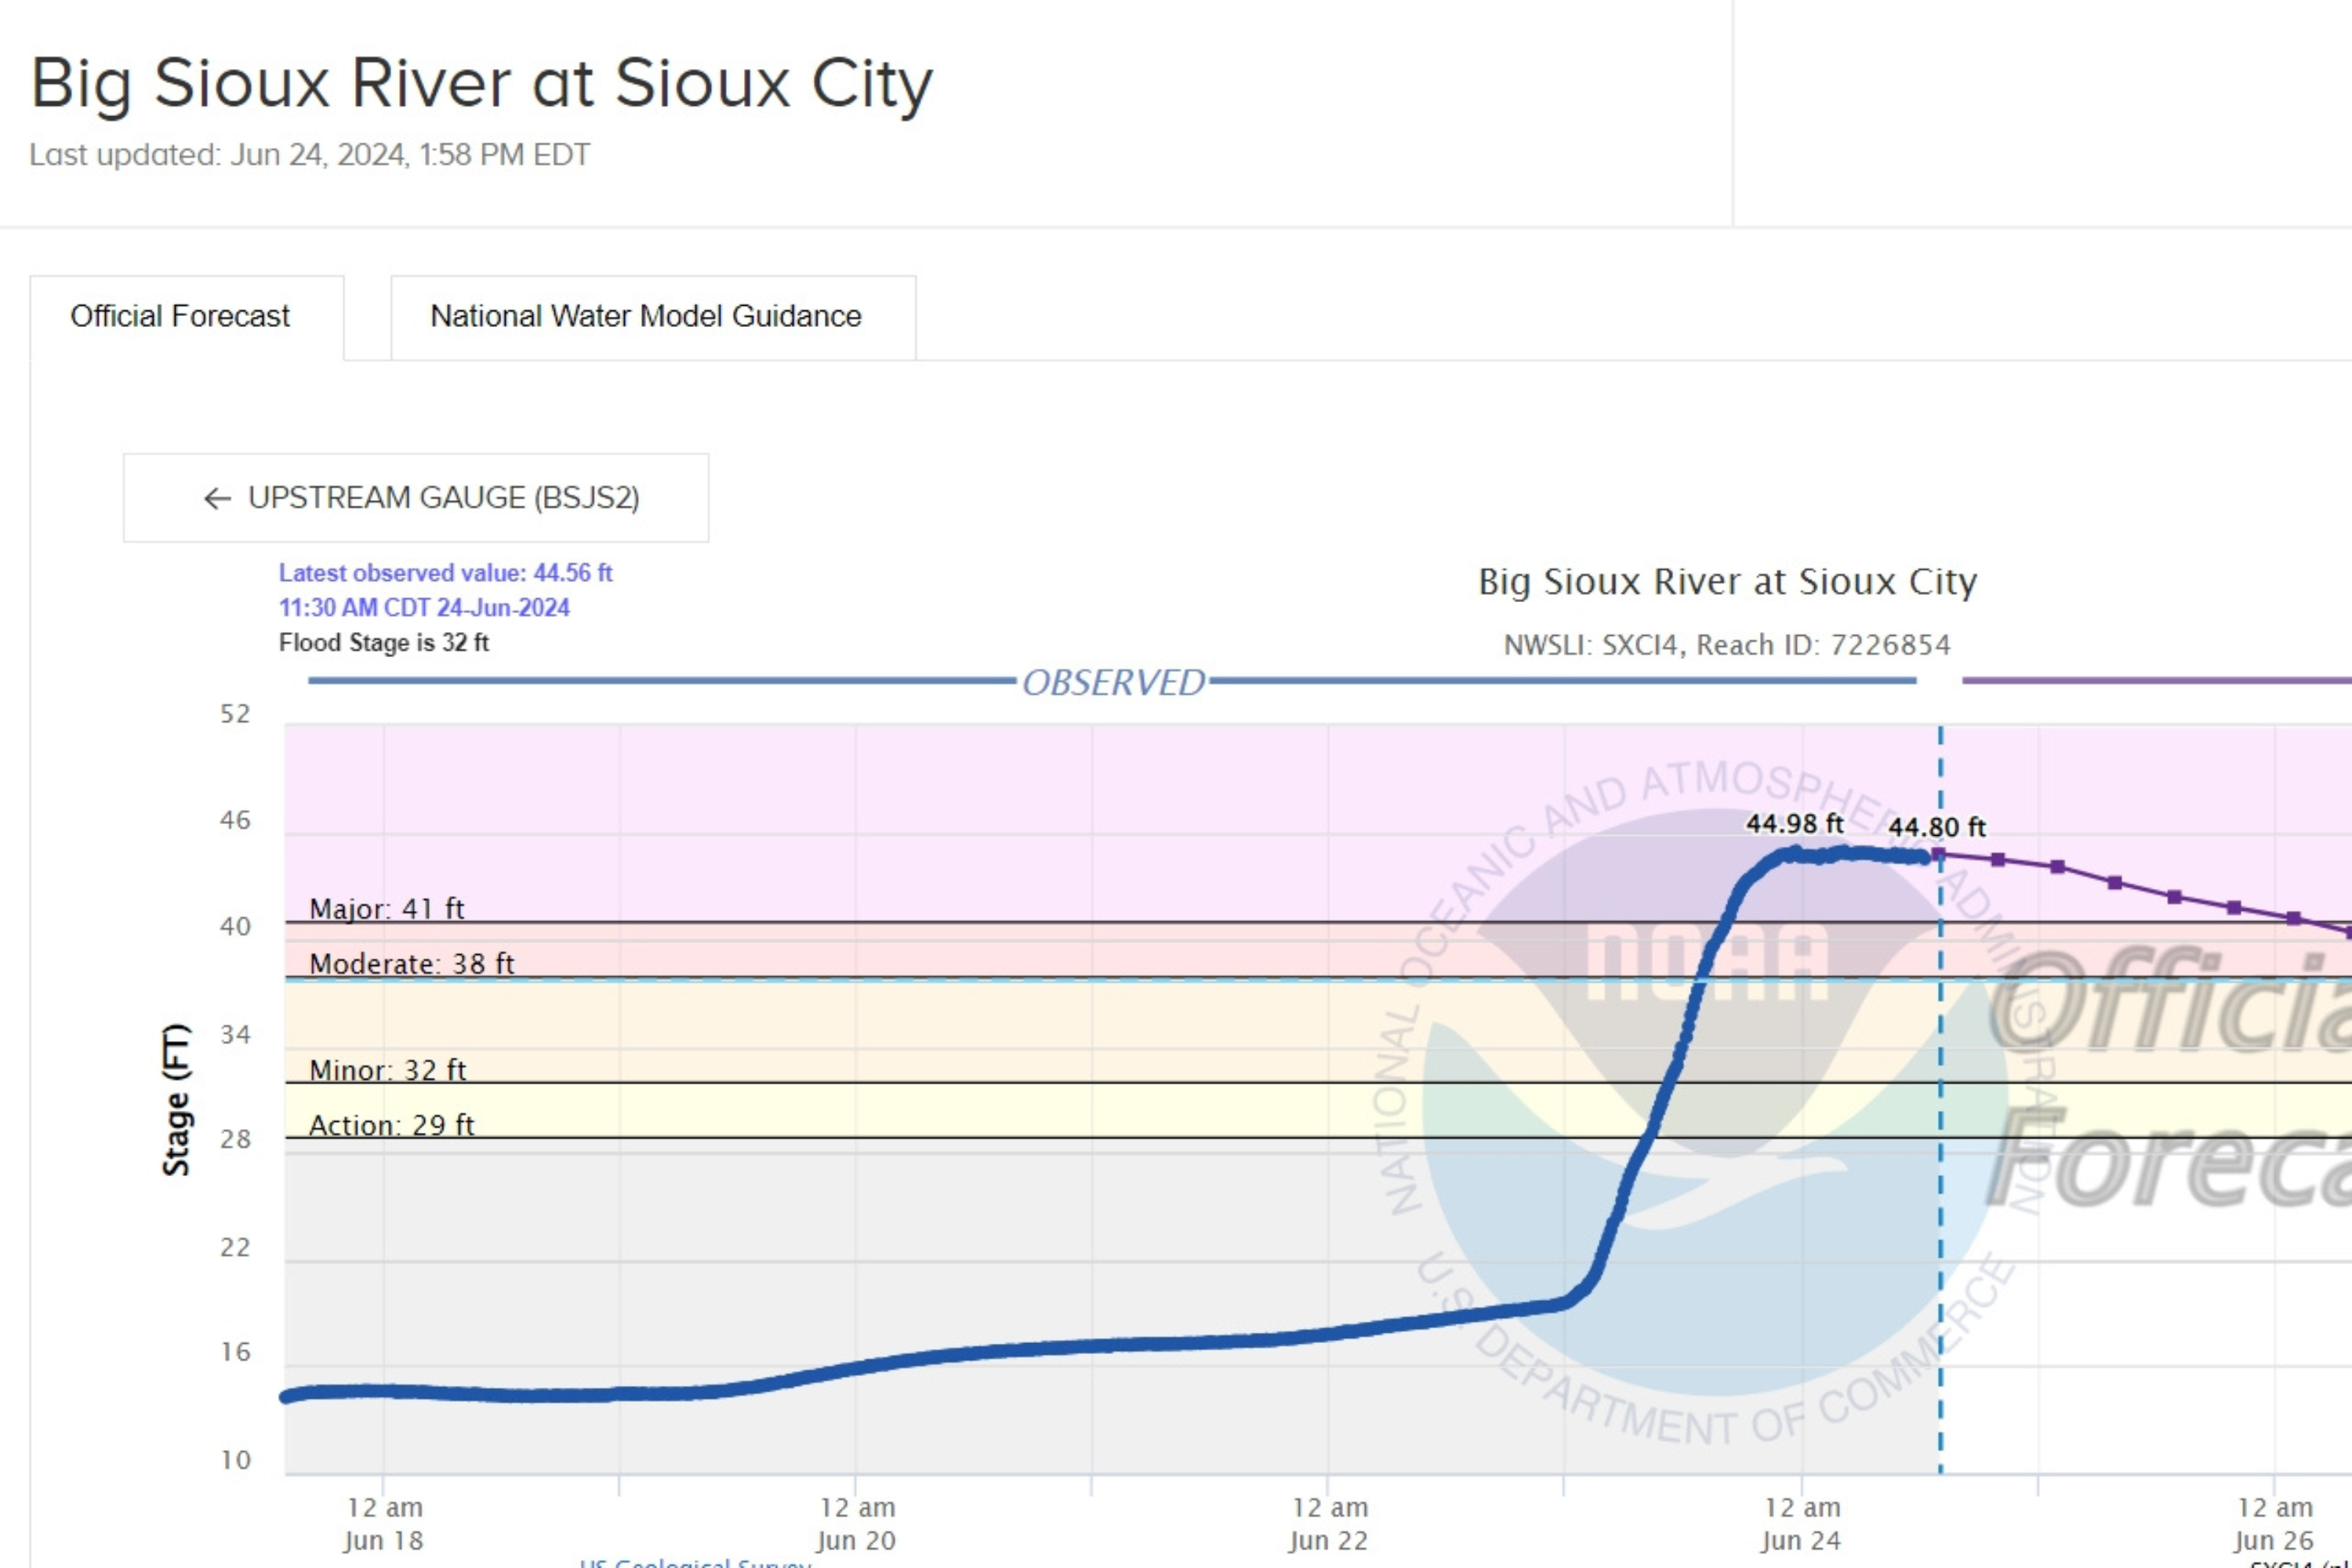Click the Moderate: 38 ft threshold label
Image resolution: width=2352 pixels, height=1568 pixels.
(411, 963)
